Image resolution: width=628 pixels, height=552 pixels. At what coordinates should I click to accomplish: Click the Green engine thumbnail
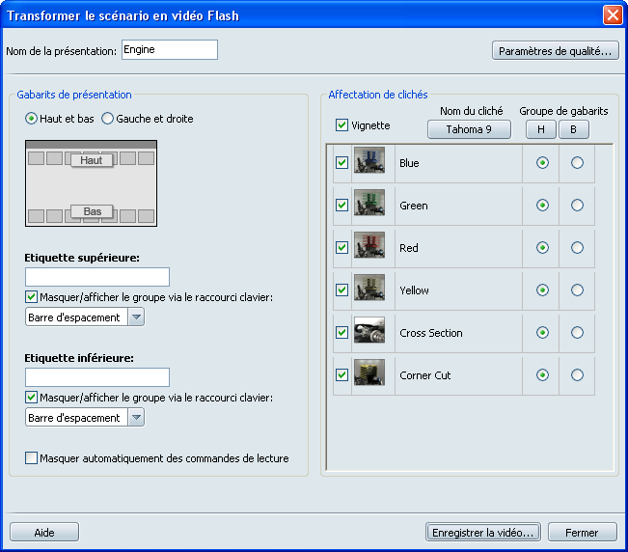coord(369,203)
